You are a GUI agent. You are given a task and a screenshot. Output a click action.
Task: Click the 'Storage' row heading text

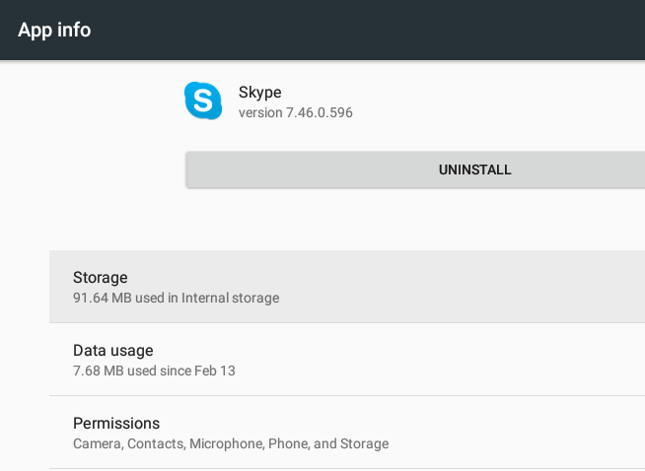coord(101,277)
